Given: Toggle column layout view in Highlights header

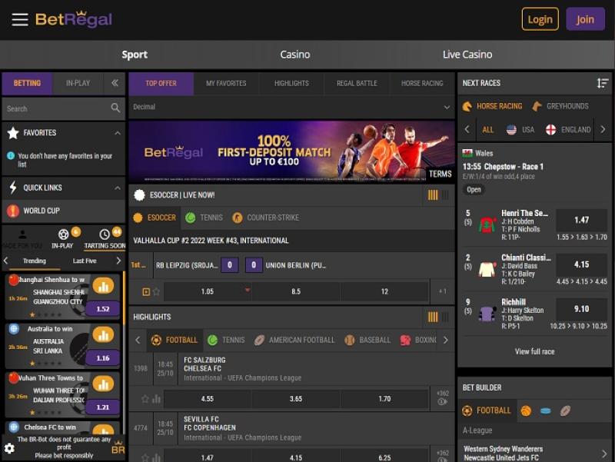Looking at the screenshot, I should click(432, 317).
